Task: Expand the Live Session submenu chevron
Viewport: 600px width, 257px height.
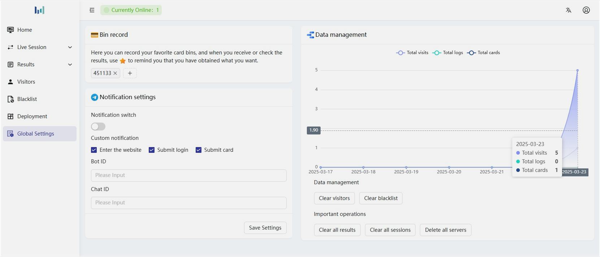Action: pos(70,47)
